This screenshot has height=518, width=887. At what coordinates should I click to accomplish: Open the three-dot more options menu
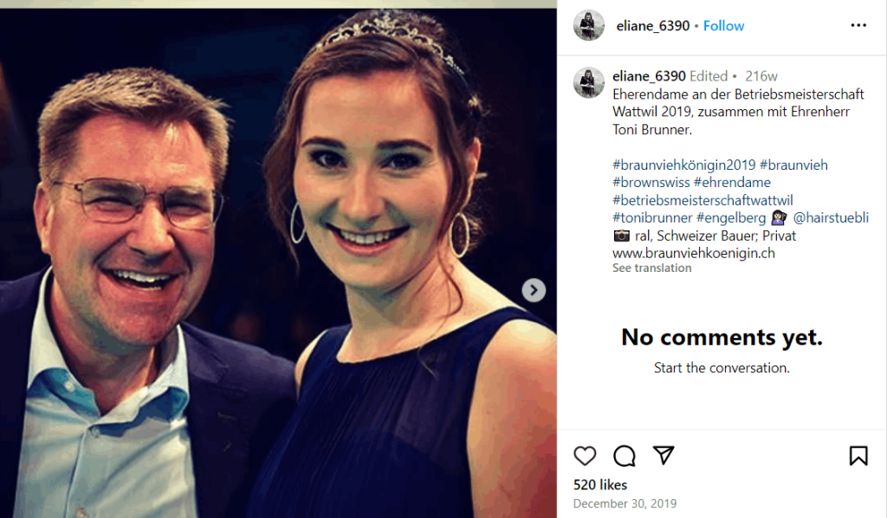coord(858,26)
